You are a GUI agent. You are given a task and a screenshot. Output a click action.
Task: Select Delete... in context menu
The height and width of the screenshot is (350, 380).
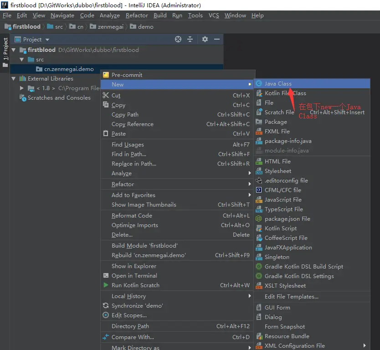tap(177, 234)
